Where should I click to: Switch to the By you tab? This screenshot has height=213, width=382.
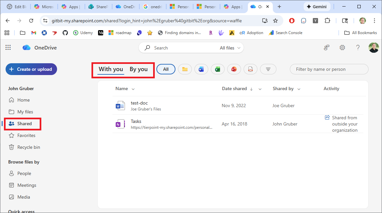tap(139, 69)
